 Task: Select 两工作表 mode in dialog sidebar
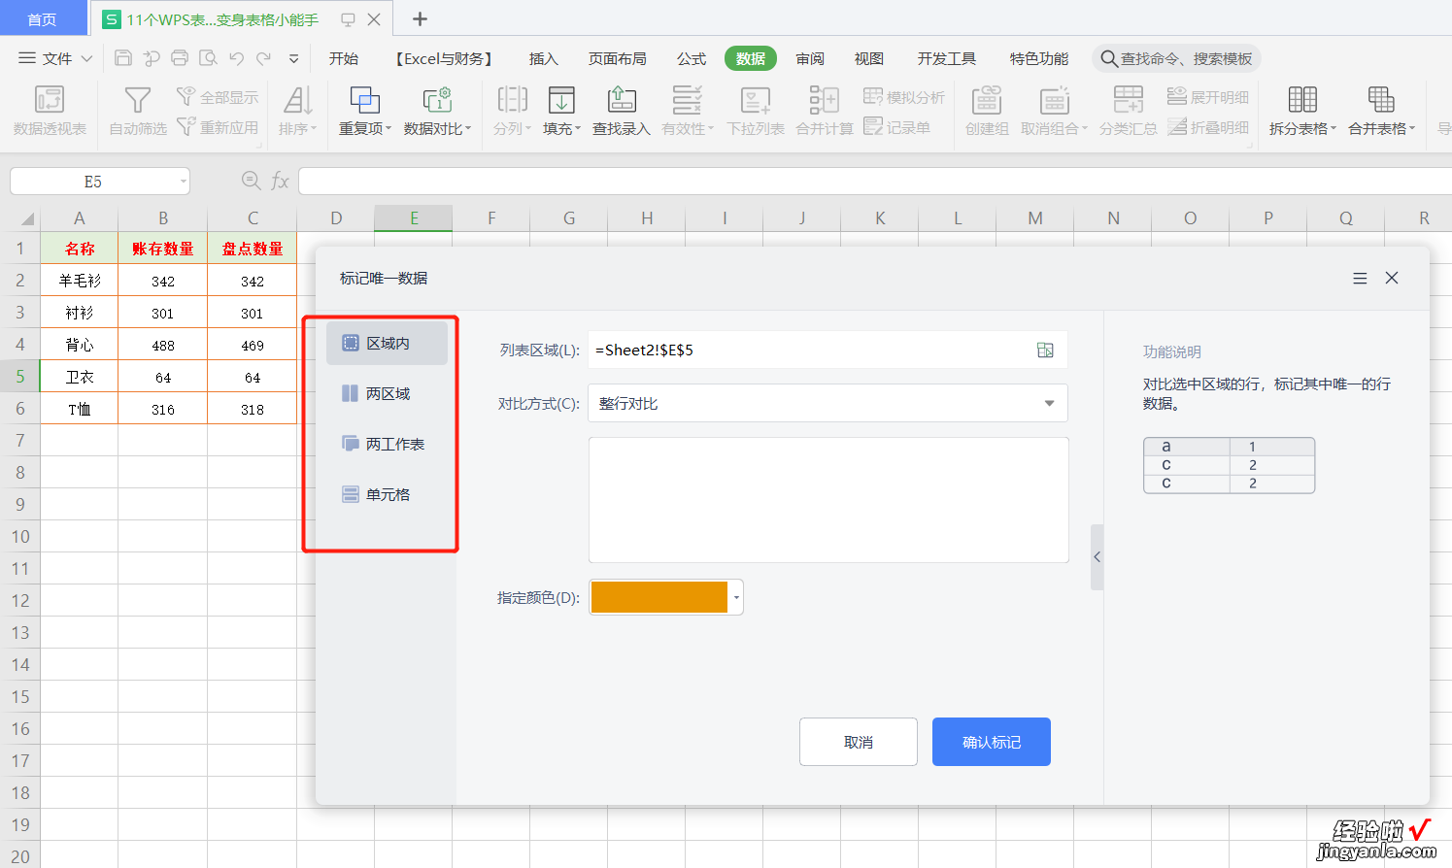387,444
